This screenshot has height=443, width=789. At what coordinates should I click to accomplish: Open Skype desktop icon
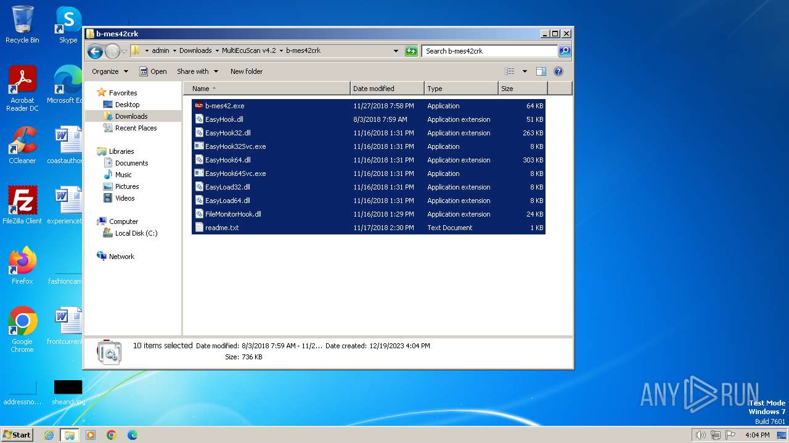coord(68,25)
